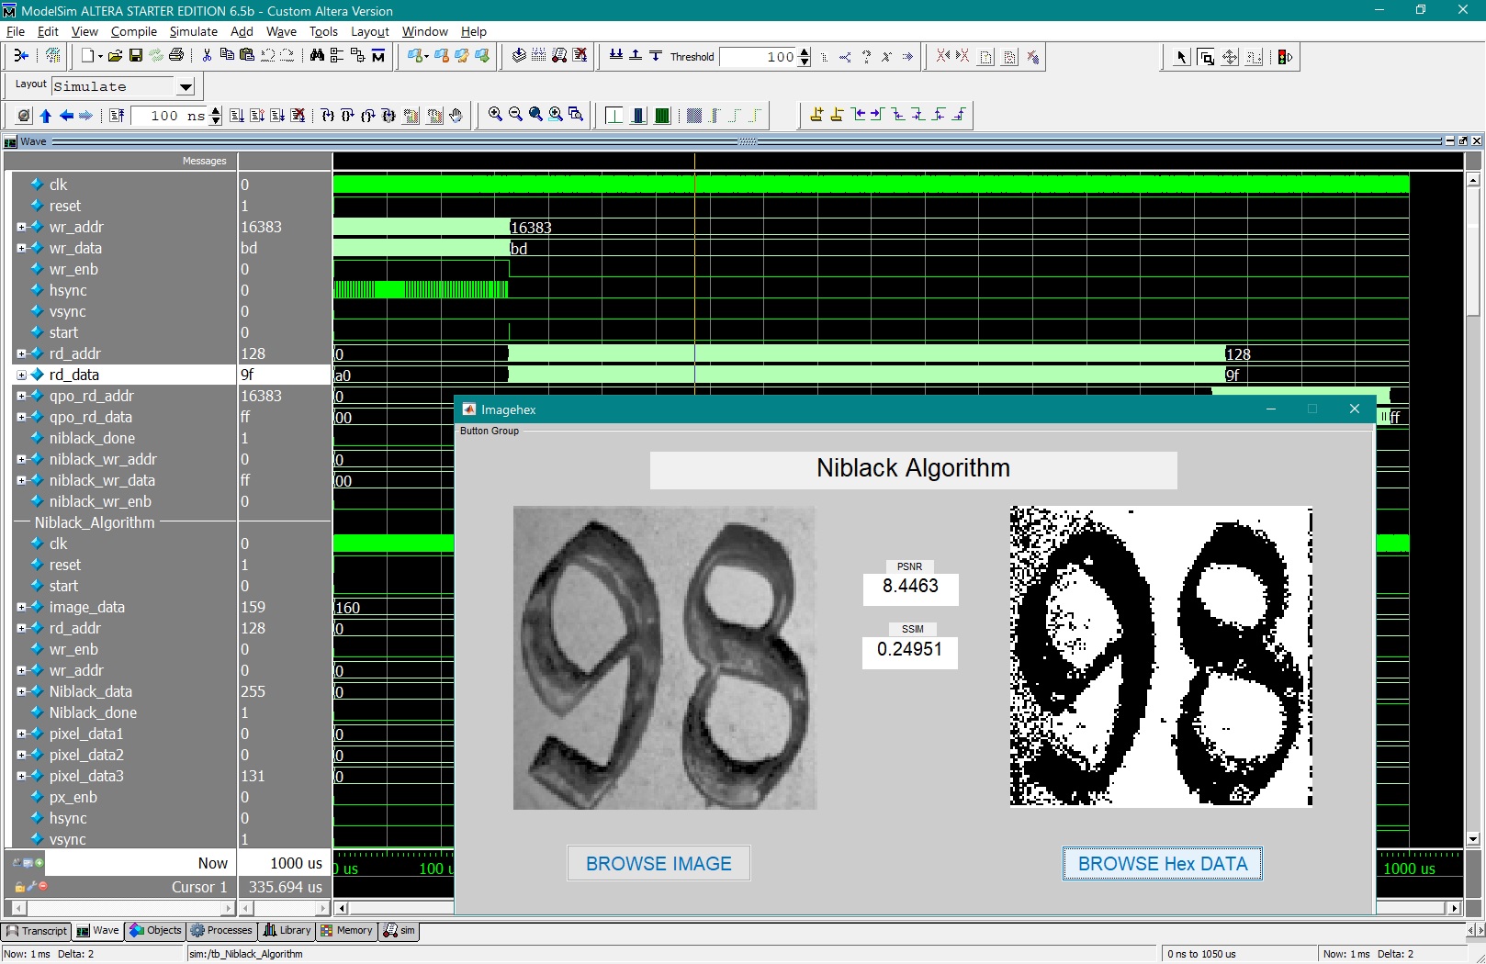The height and width of the screenshot is (964, 1486).
Task: Click the Threshold value input field
Action: coord(758,57)
